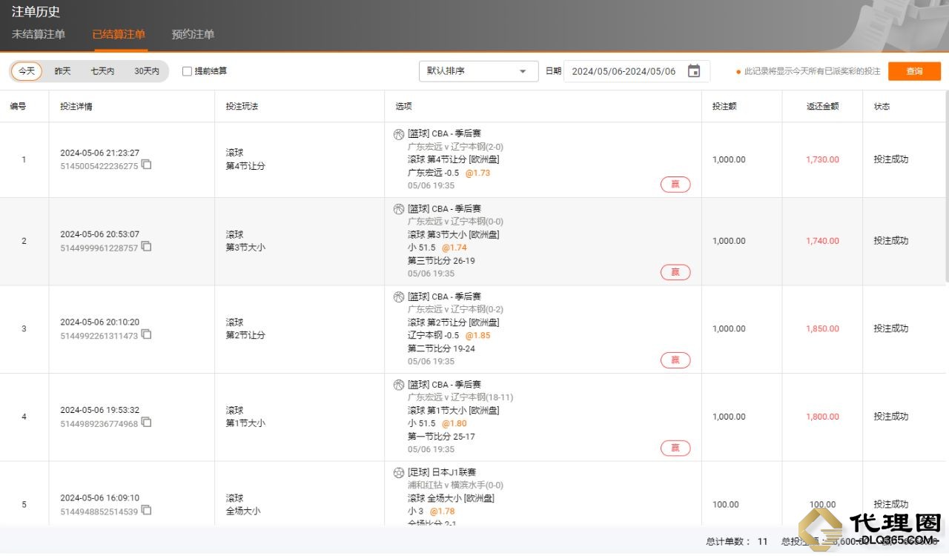Screen dimensions: 949x556
Task: Click the odds value @1.80
Action: click(x=454, y=423)
